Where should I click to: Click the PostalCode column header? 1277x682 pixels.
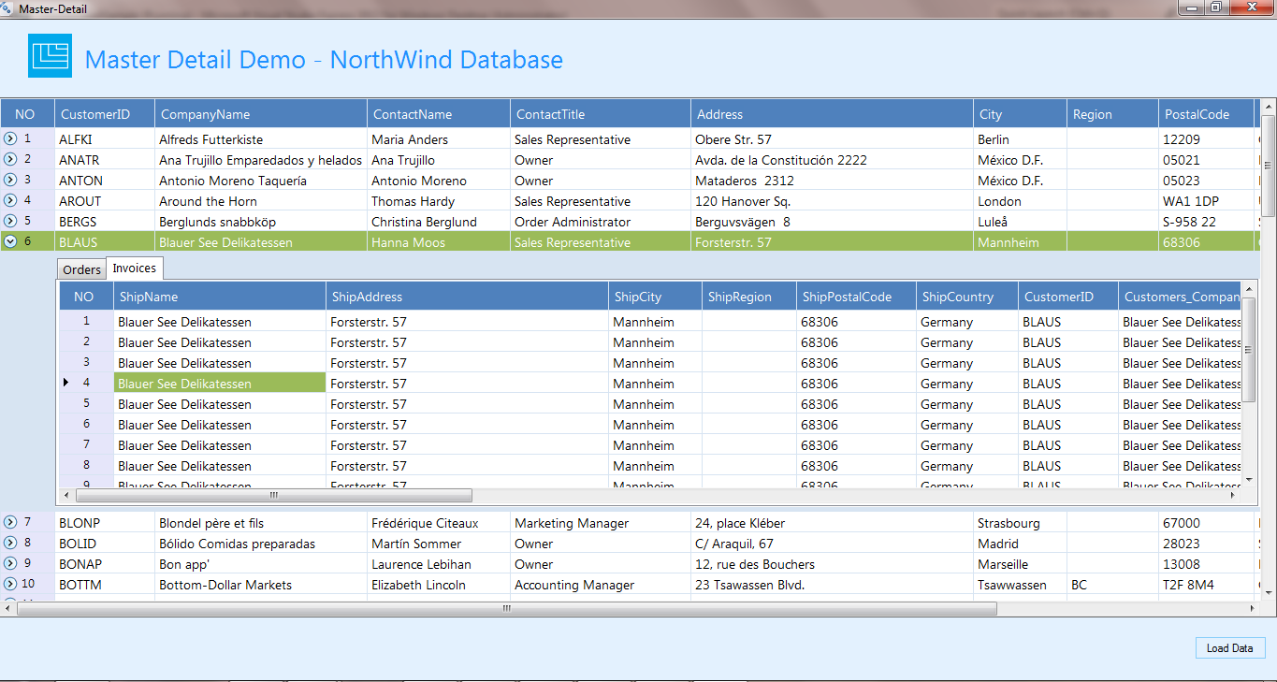click(x=1206, y=114)
